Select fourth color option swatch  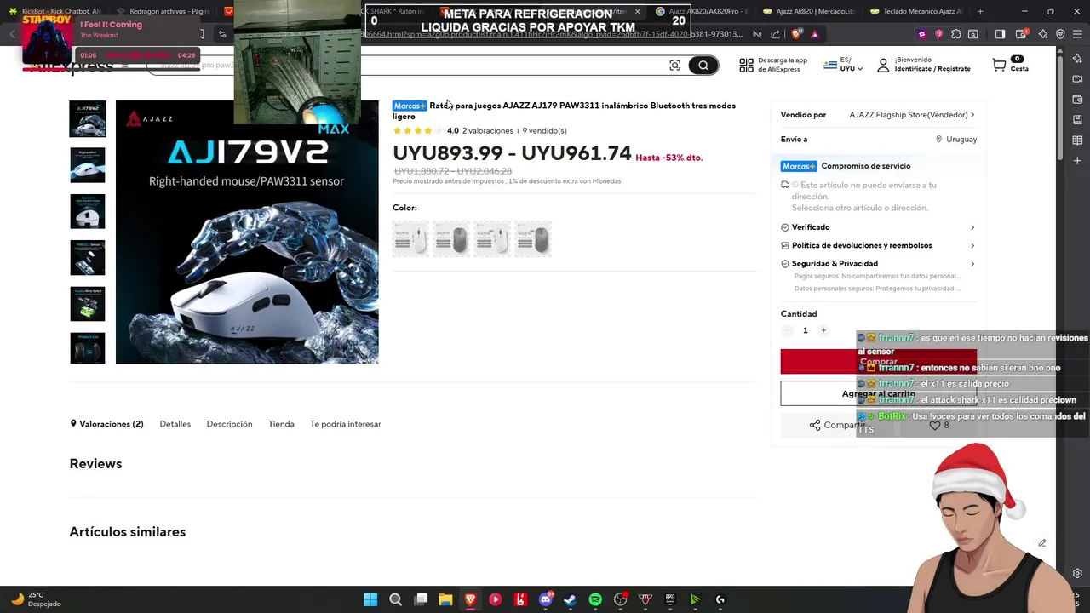pos(533,239)
